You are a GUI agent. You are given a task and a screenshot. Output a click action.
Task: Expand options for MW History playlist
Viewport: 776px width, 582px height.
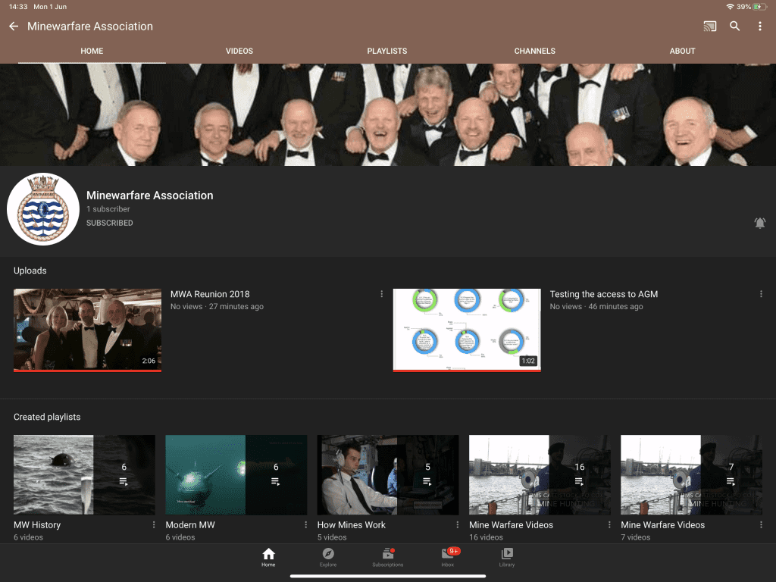(154, 524)
